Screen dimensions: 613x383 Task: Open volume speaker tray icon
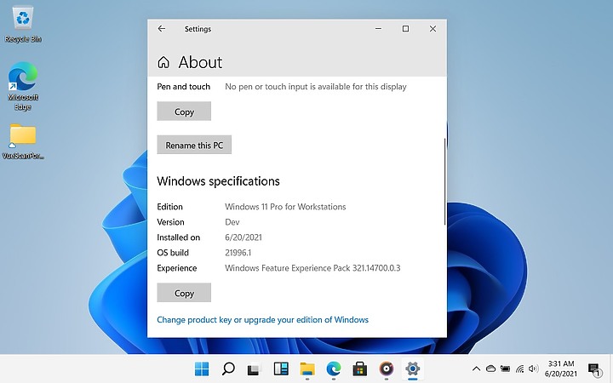(533, 369)
